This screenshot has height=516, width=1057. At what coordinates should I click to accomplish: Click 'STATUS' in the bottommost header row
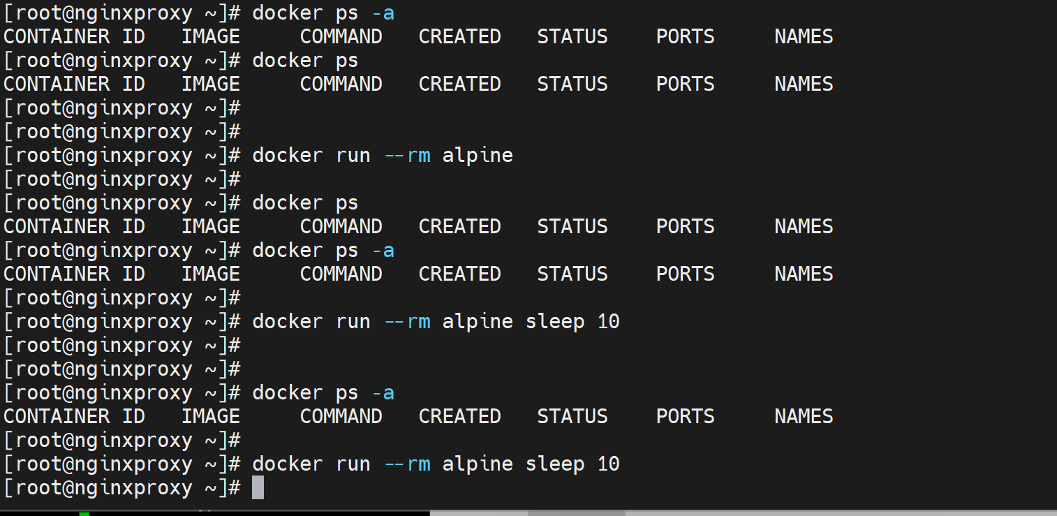[x=572, y=416]
